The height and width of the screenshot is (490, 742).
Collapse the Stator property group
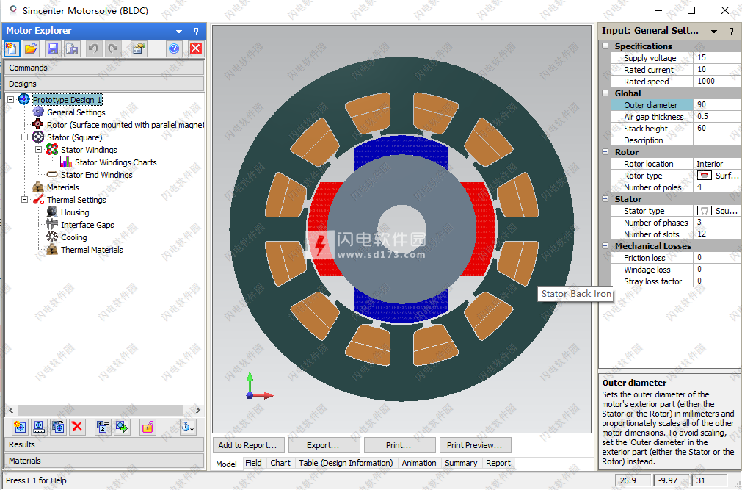[605, 198]
